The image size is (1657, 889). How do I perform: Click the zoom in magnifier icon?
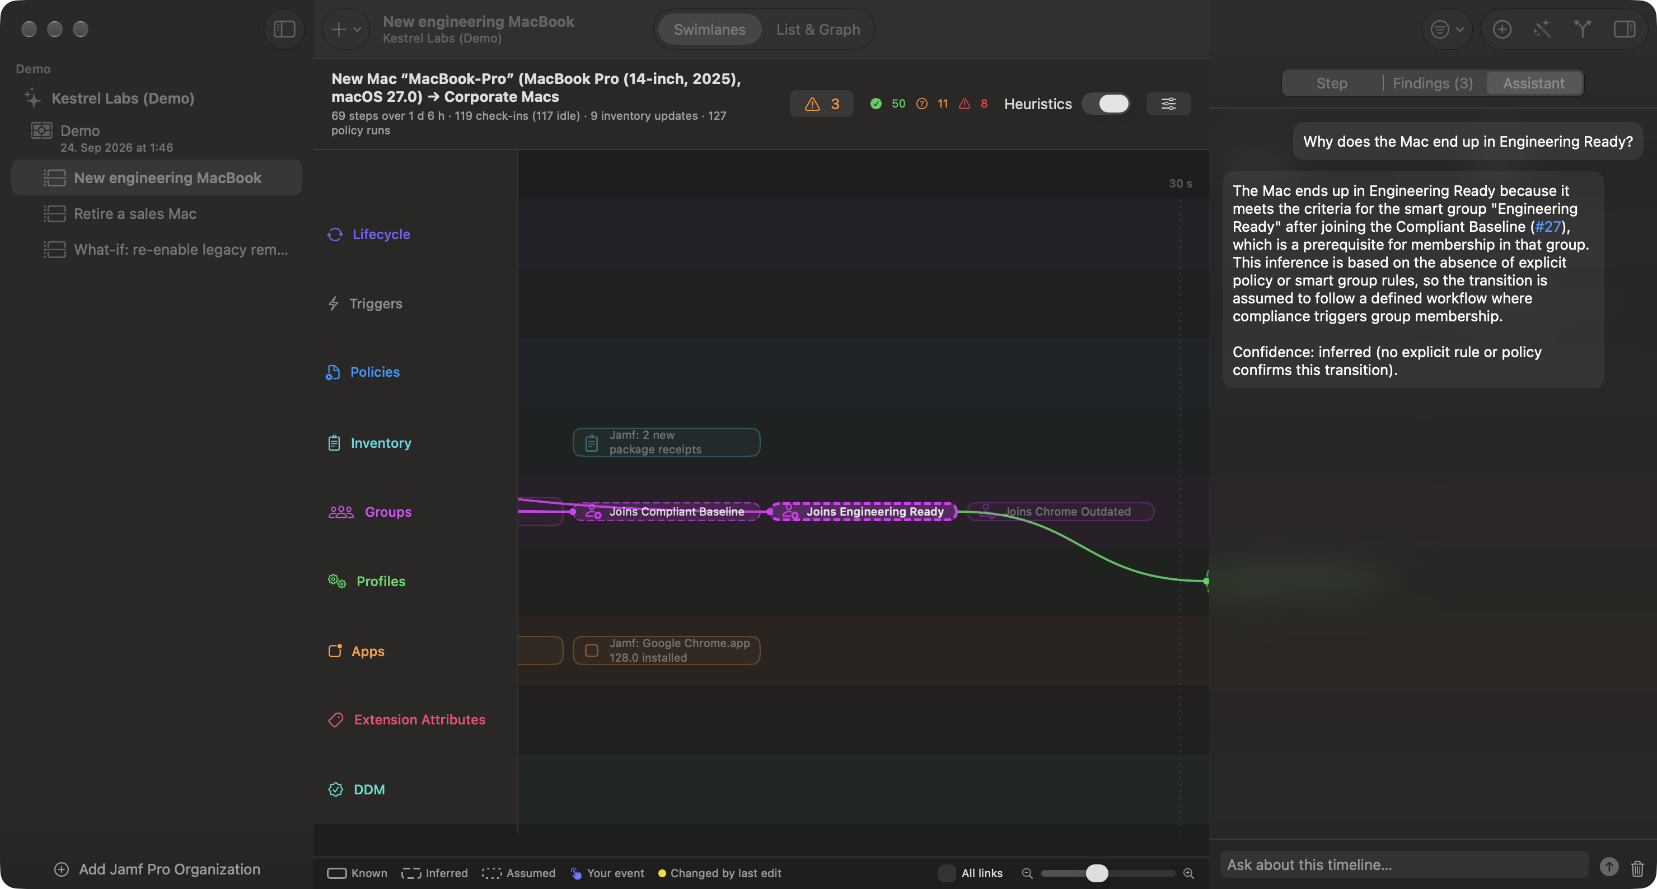point(1188,873)
